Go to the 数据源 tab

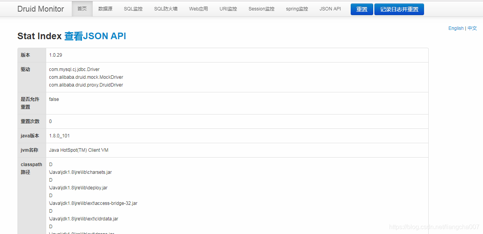coord(106,9)
